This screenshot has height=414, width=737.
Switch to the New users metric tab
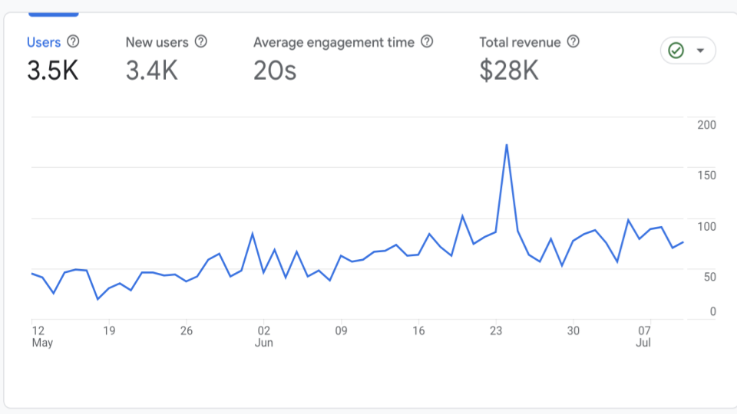point(157,42)
